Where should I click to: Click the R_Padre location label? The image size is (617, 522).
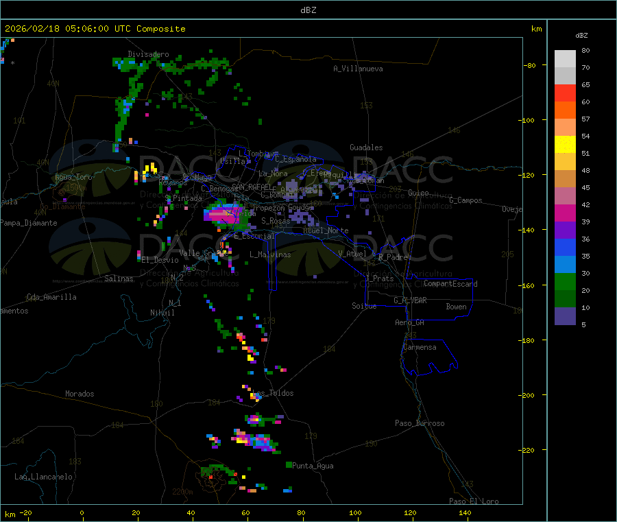(393, 257)
